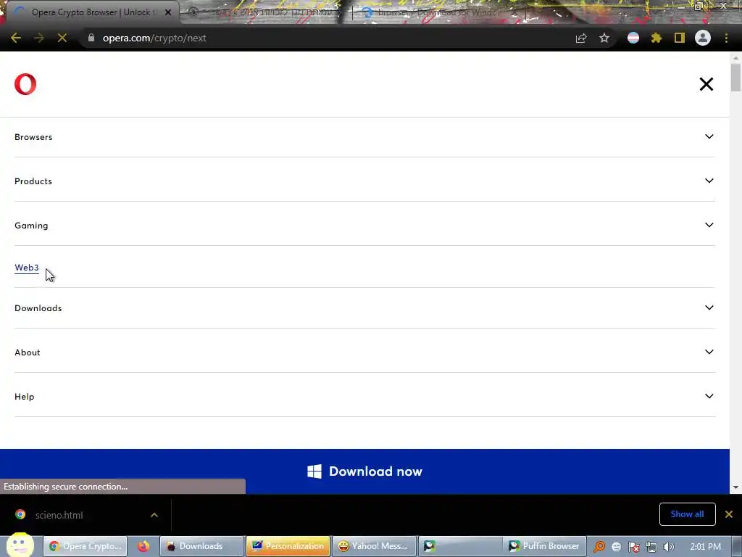Click the Download now button
Image resolution: width=742 pixels, height=557 pixels.
click(364, 471)
